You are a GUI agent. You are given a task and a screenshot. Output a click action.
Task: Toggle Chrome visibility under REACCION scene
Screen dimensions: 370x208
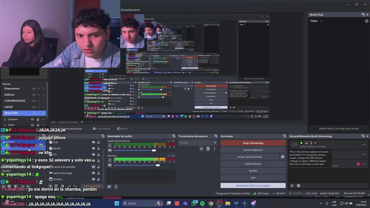(x=32, y=119)
